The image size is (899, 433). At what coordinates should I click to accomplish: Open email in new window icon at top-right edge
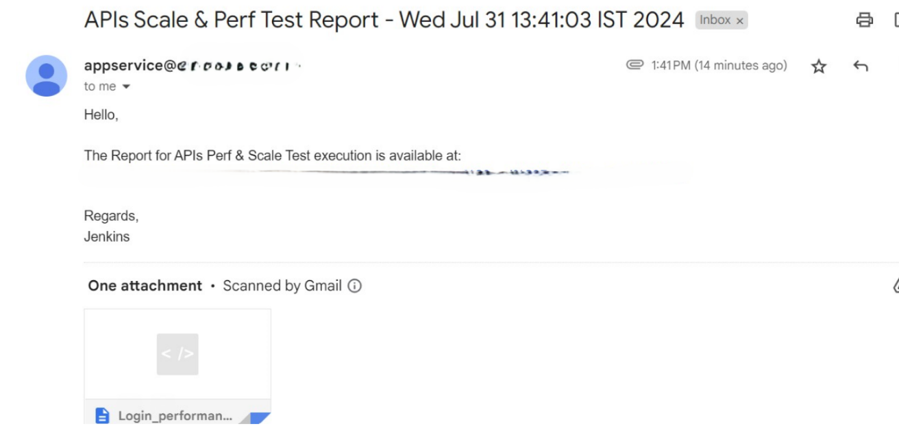tap(895, 20)
